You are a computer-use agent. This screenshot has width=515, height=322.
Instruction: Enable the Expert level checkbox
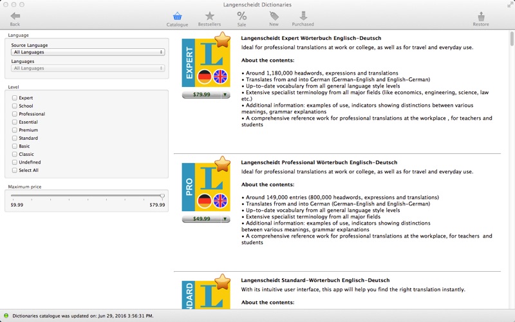pyautogui.click(x=14, y=98)
